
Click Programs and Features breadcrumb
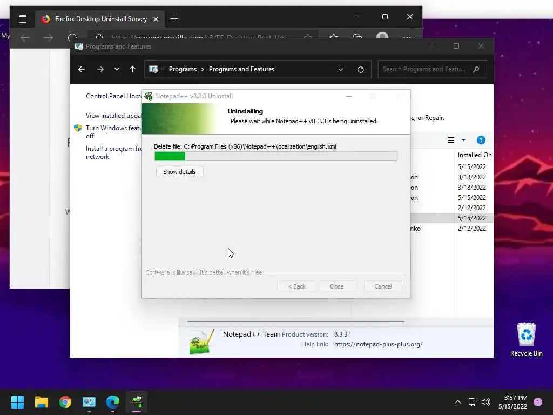coord(241,69)
